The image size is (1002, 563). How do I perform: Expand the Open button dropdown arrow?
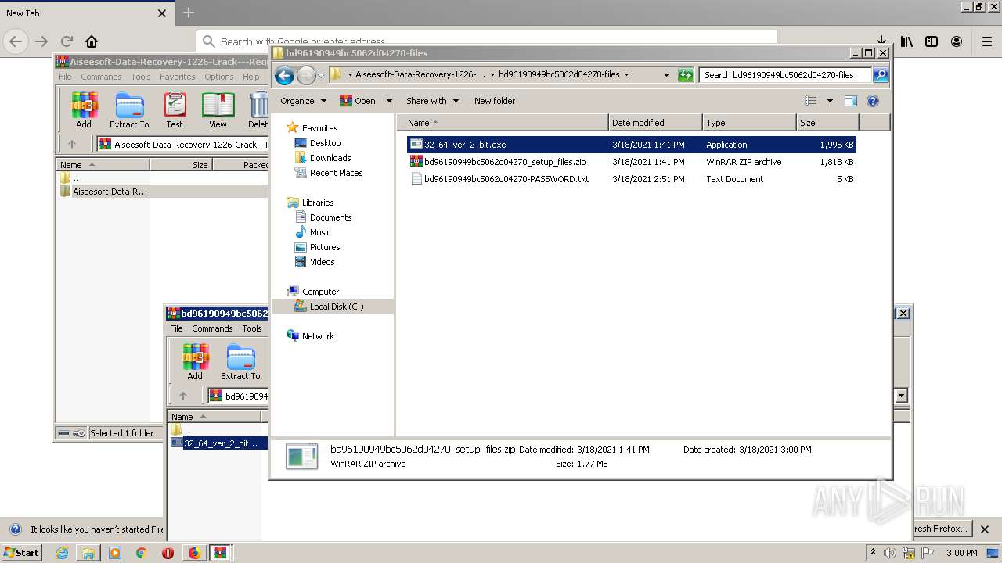click(389, 101)
